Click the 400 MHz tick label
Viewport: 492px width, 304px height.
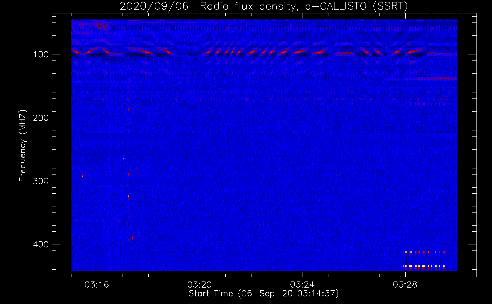[x=41, y=244]
